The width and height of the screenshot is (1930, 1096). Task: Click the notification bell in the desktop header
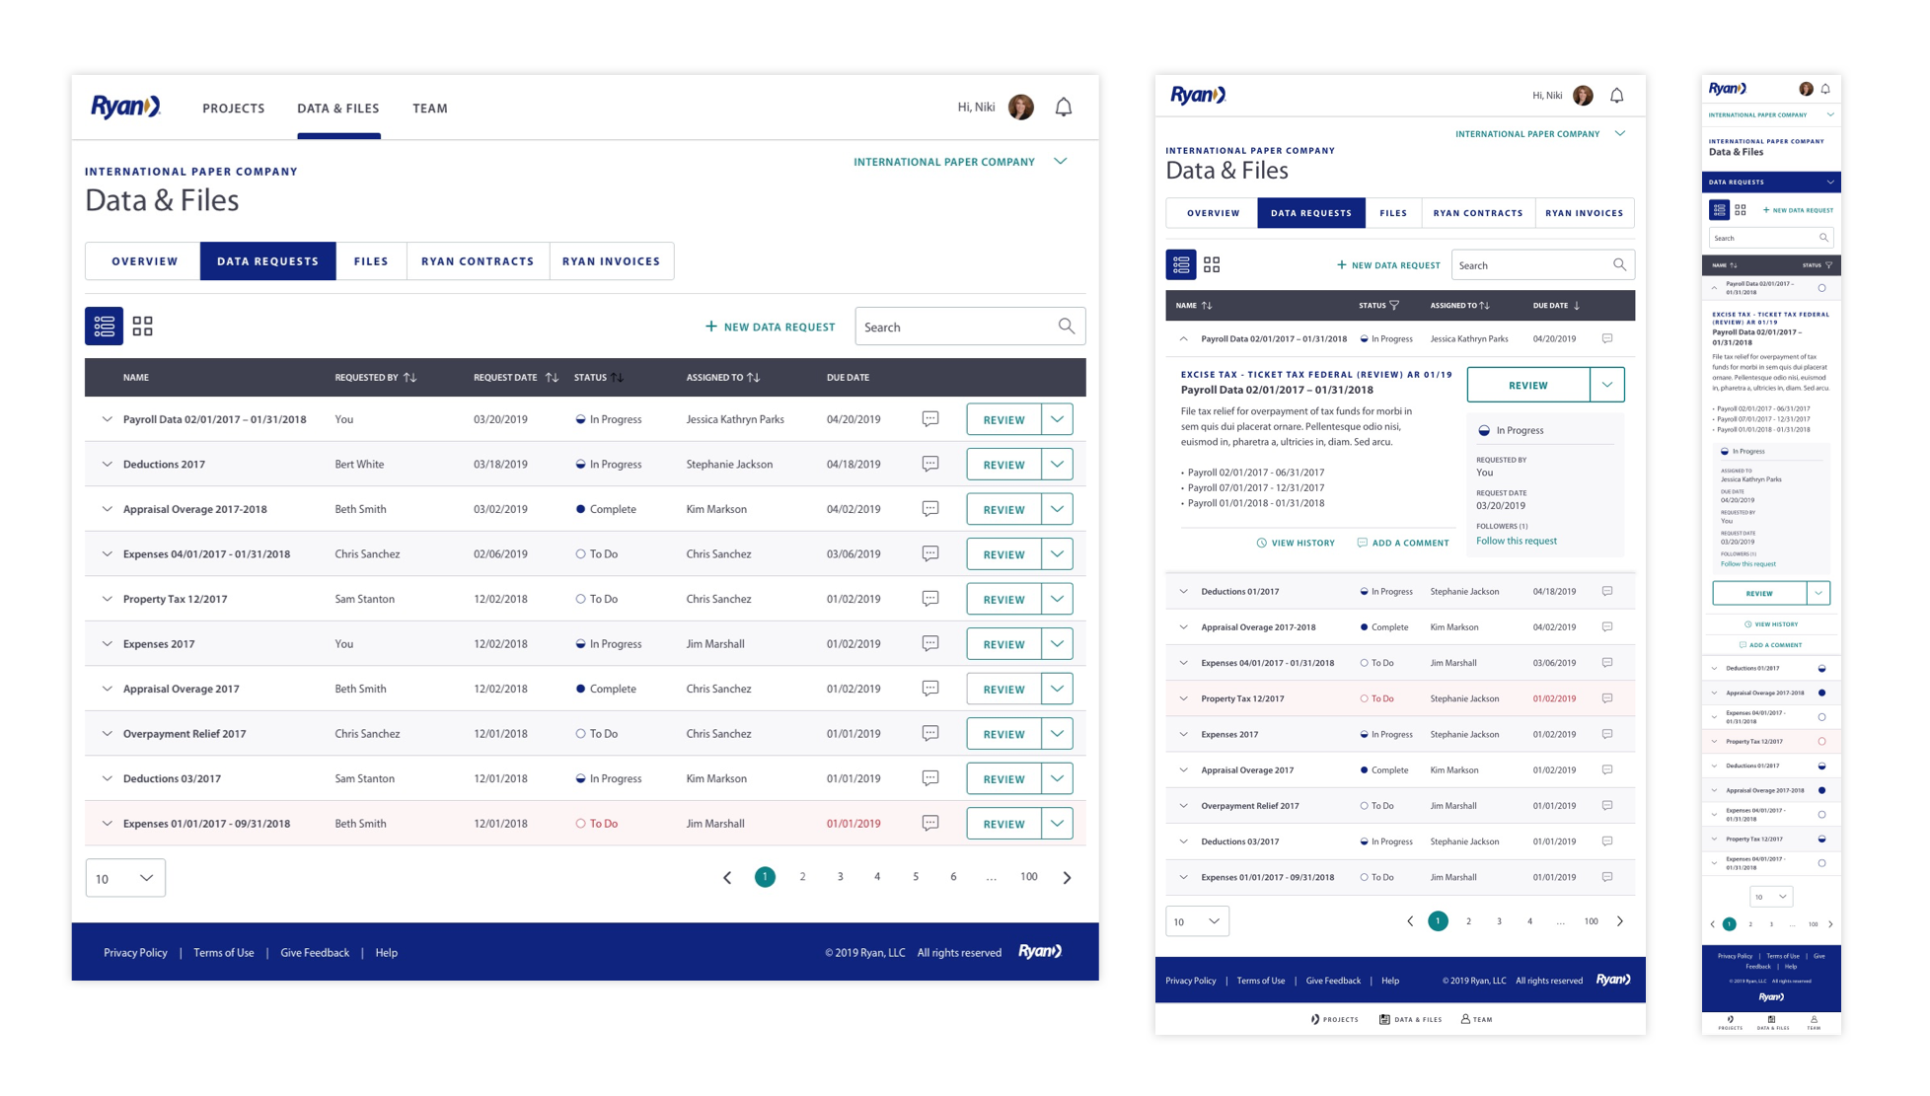click(x=1063, y=108)
